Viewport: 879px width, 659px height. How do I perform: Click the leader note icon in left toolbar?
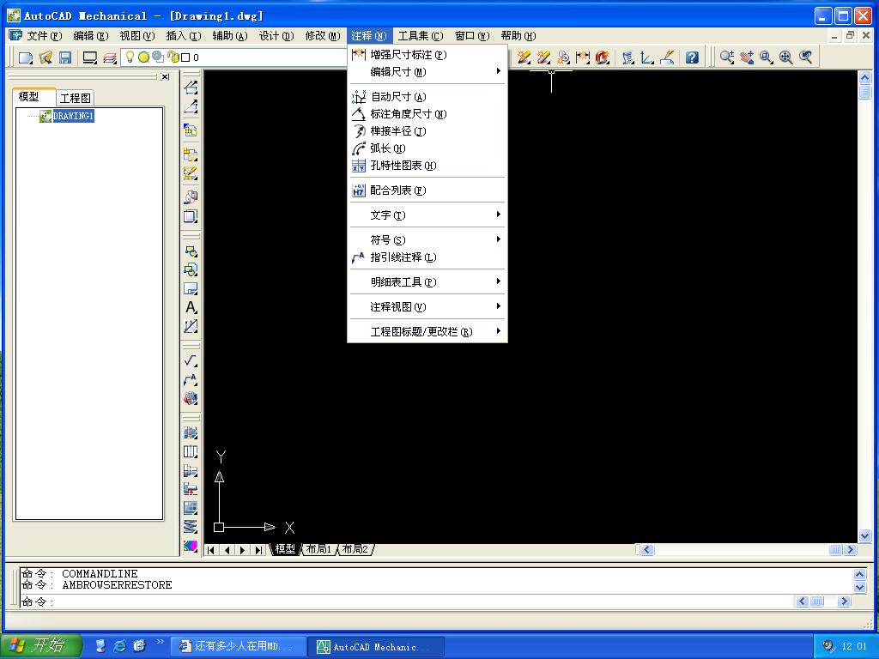click(191, 380)
